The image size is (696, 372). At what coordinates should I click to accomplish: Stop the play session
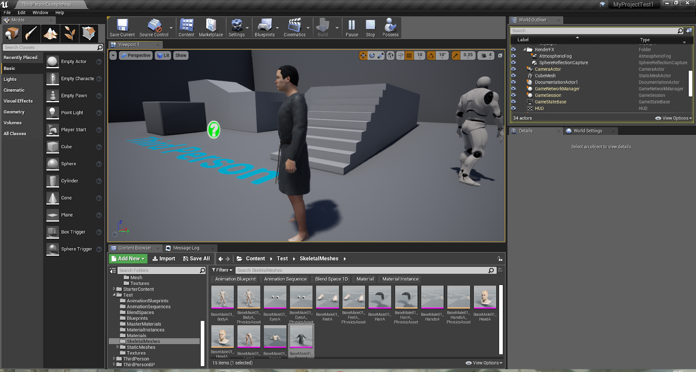370,28
